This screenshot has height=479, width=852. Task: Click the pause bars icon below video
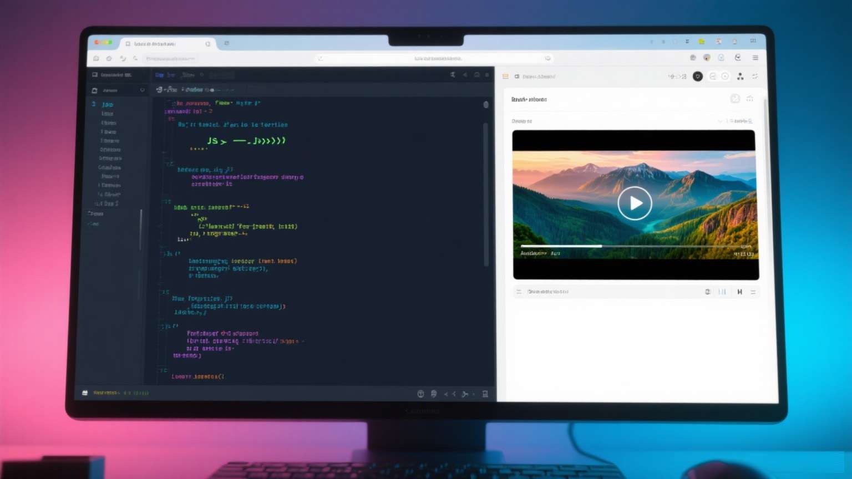pyautogui.click(x=722, y=292)
